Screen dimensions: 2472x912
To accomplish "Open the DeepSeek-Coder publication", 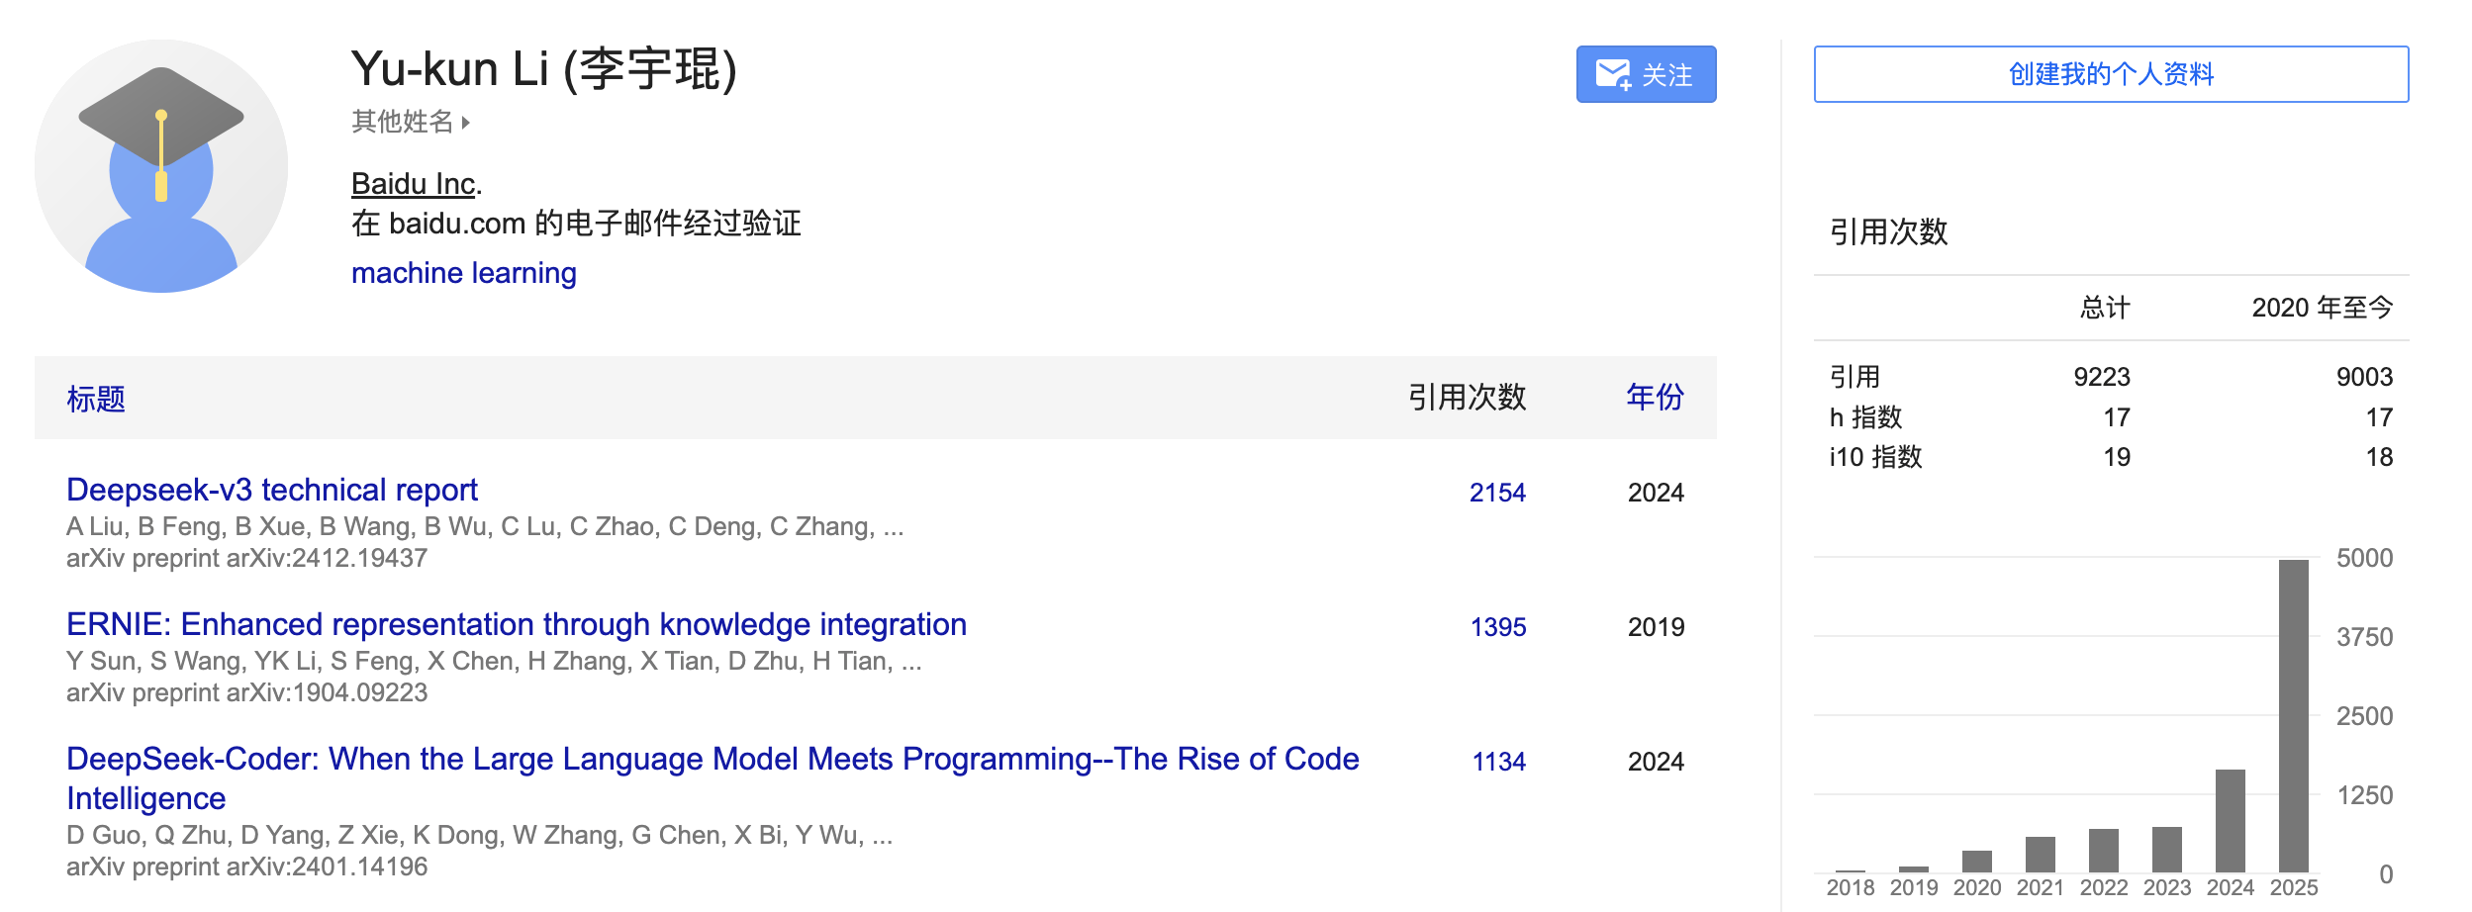I will (712, 759).
